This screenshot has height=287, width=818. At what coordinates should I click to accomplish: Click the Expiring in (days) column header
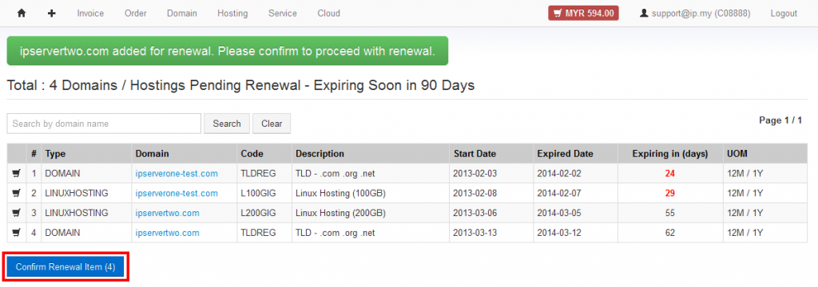click(670, 154)
